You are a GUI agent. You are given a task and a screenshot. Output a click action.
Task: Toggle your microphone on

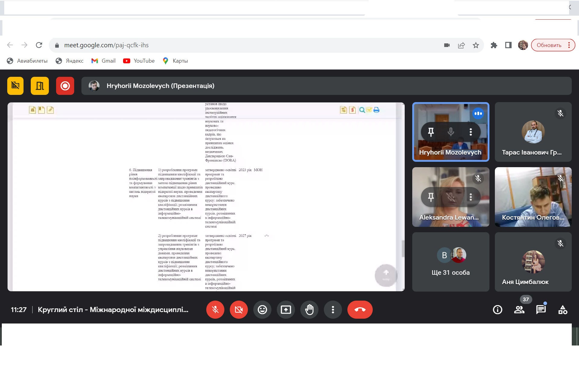(215, 310)
